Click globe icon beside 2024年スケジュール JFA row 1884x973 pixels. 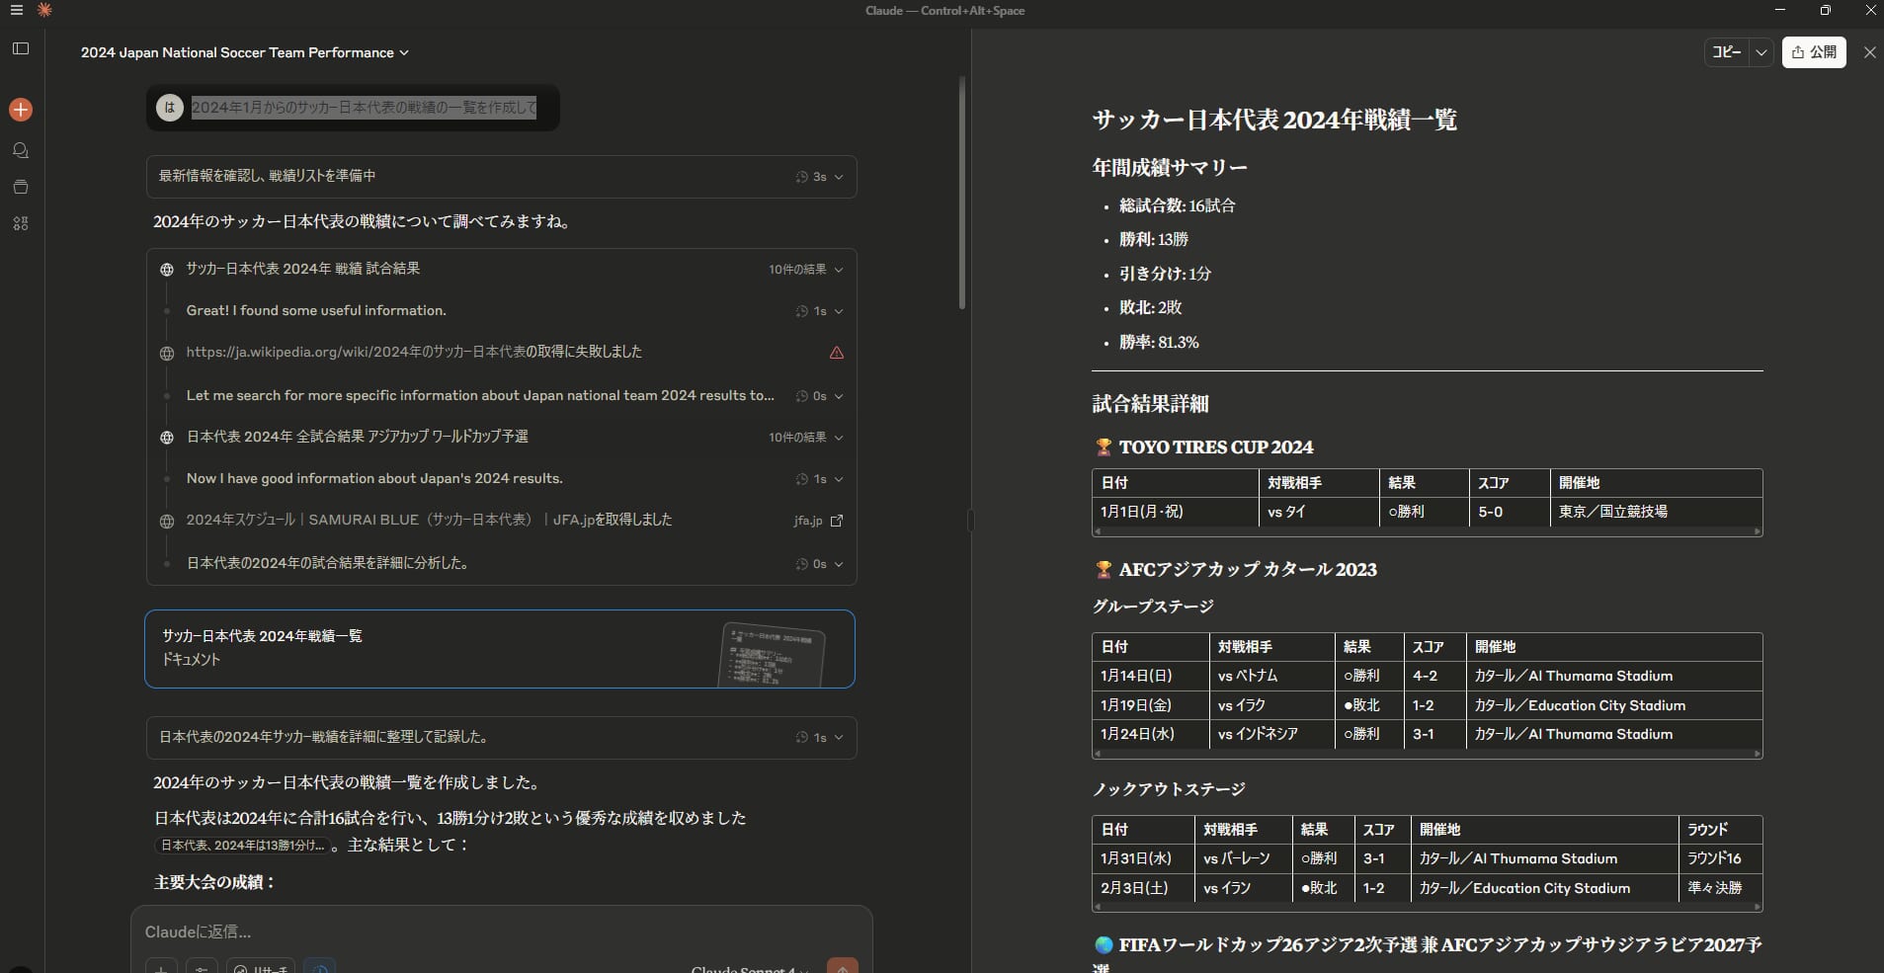point(167,521)
